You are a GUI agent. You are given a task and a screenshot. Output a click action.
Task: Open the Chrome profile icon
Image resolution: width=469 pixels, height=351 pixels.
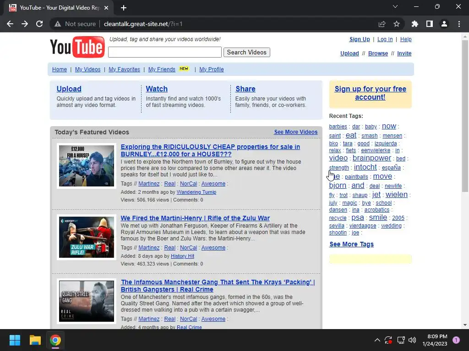coord(444,24)
